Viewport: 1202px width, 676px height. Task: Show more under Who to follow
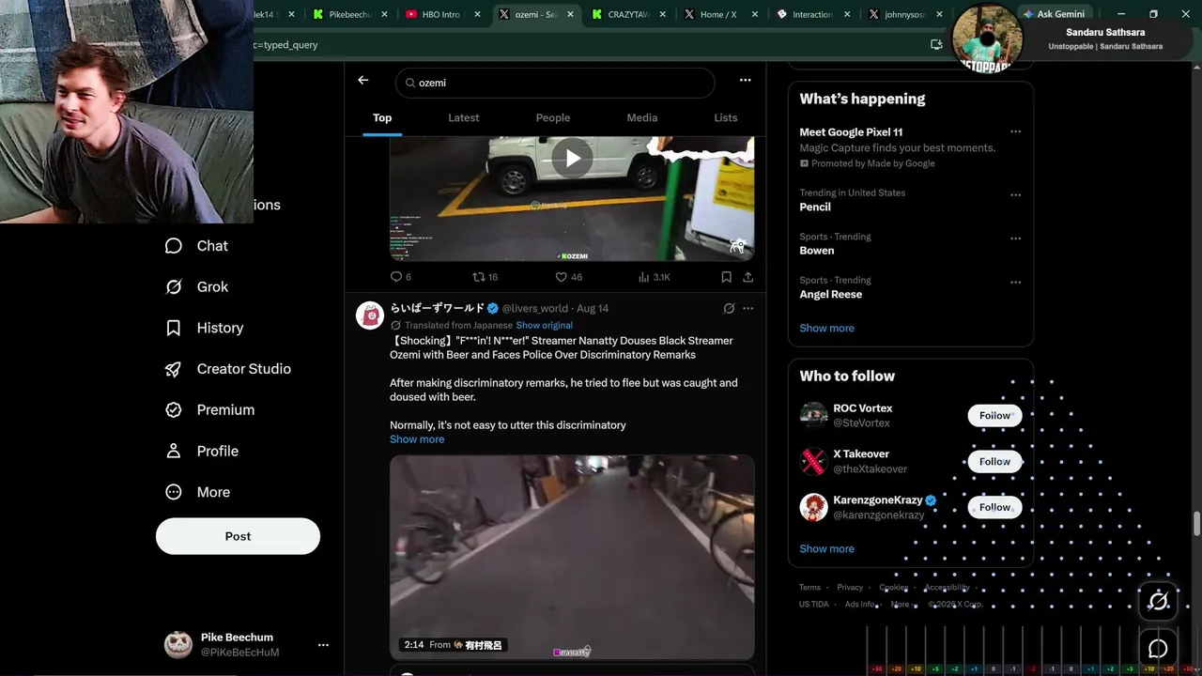point(826,549)
